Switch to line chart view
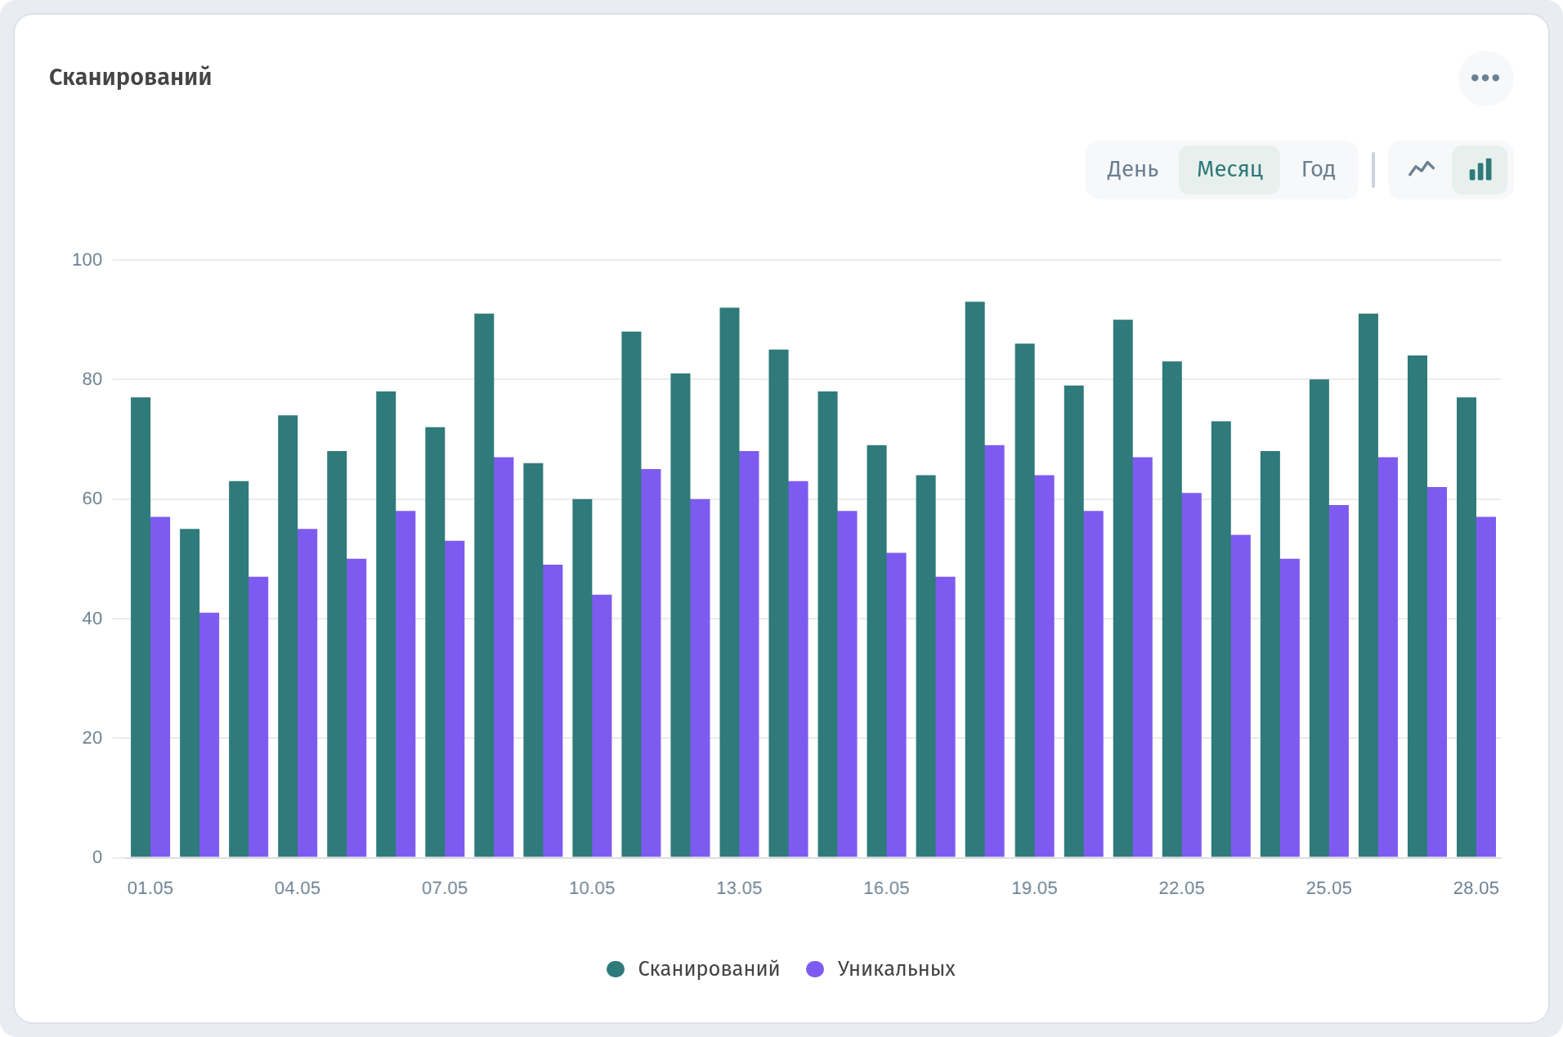Viewport: 1563px width, 1037px height. pos(1422,169)
